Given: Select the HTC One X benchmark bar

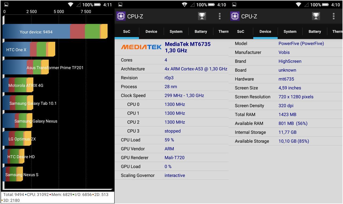Looking at the screenshot, I should (x=29, y=49).
